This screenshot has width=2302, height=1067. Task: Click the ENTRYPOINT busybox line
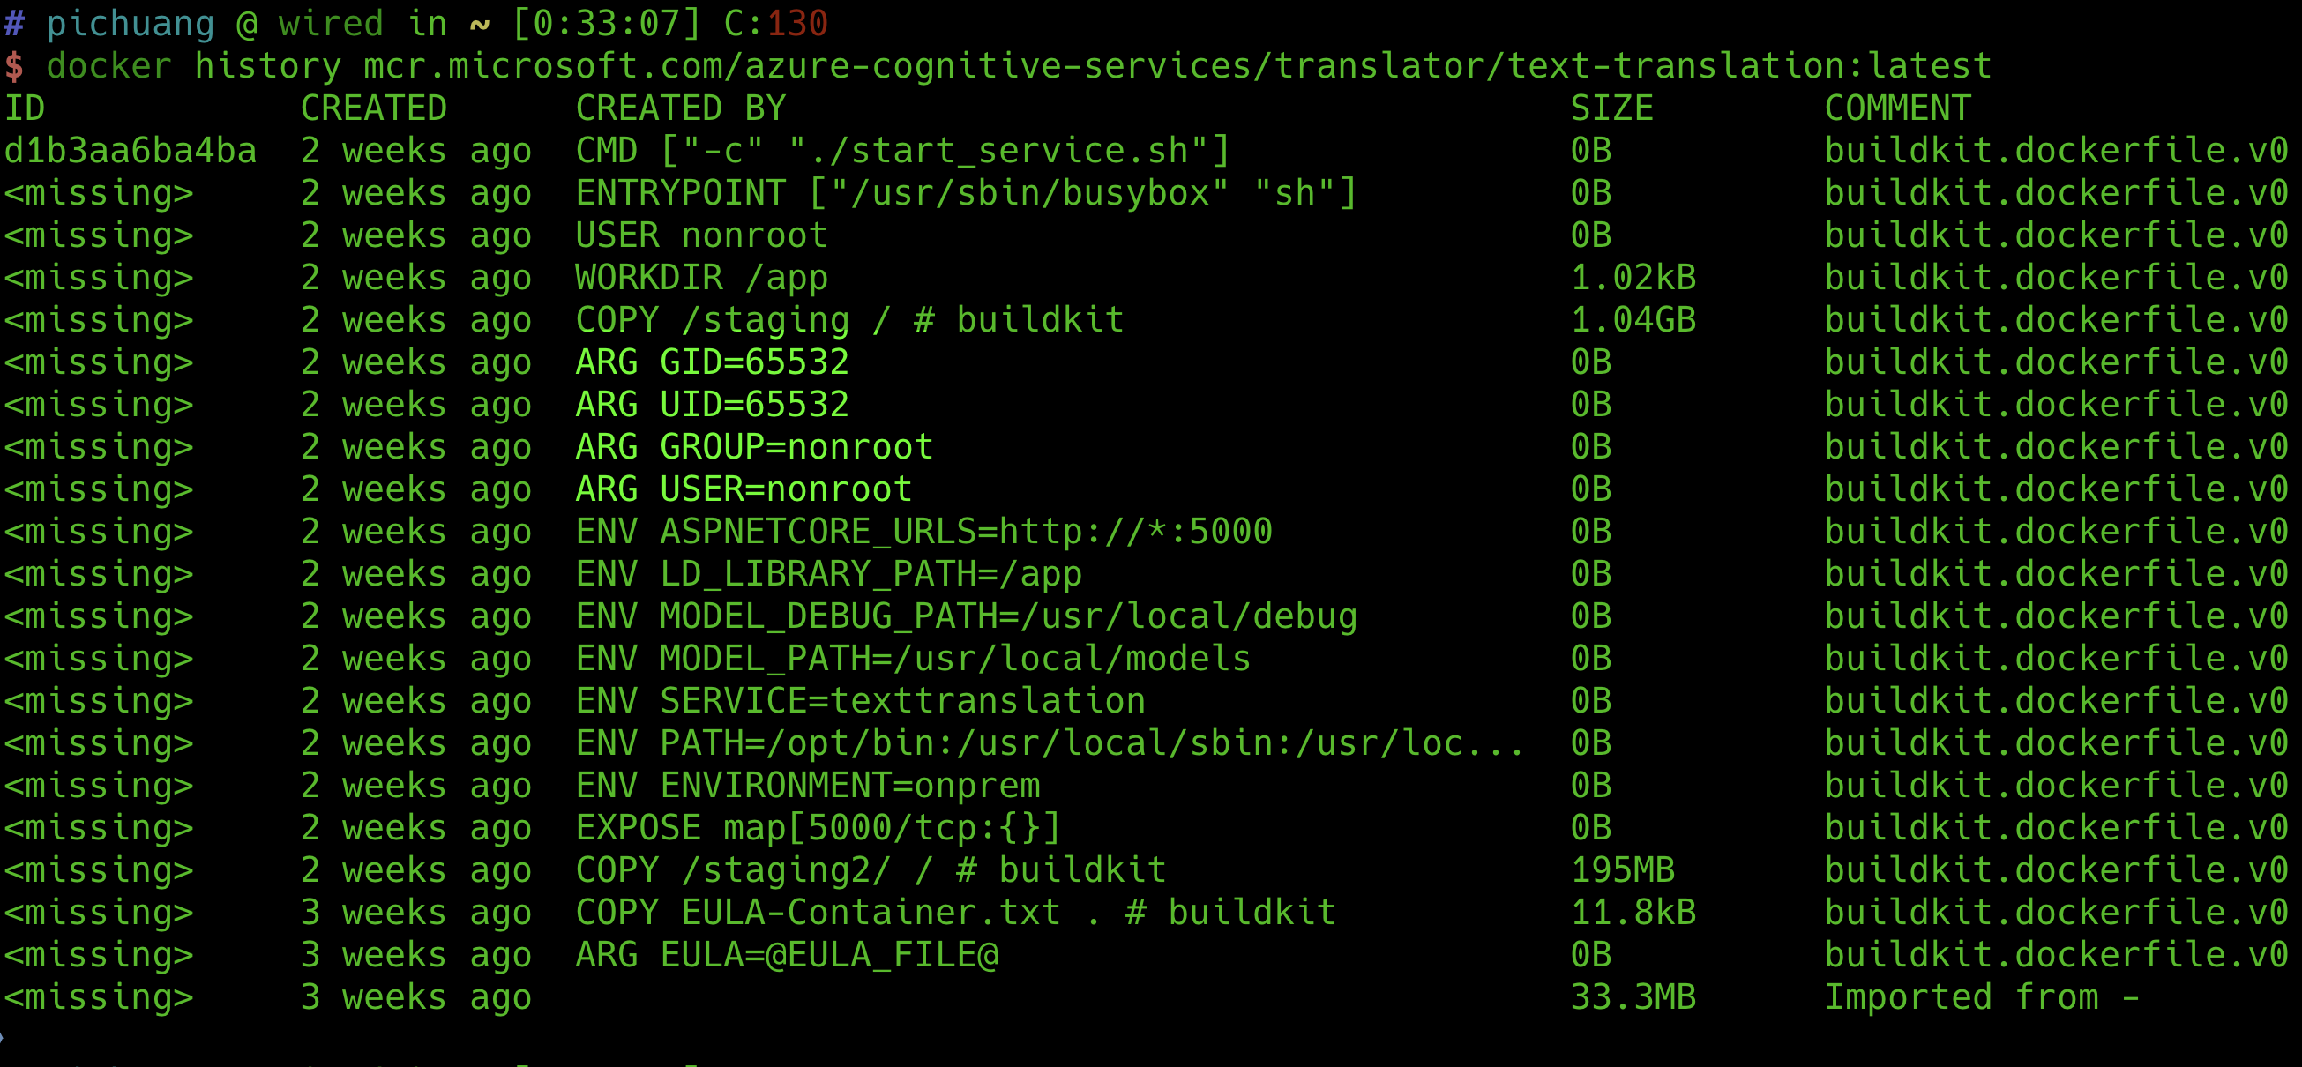[x=966, y=193]
